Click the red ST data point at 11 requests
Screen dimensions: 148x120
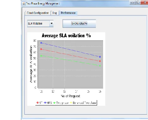click(x=41, y=49)
